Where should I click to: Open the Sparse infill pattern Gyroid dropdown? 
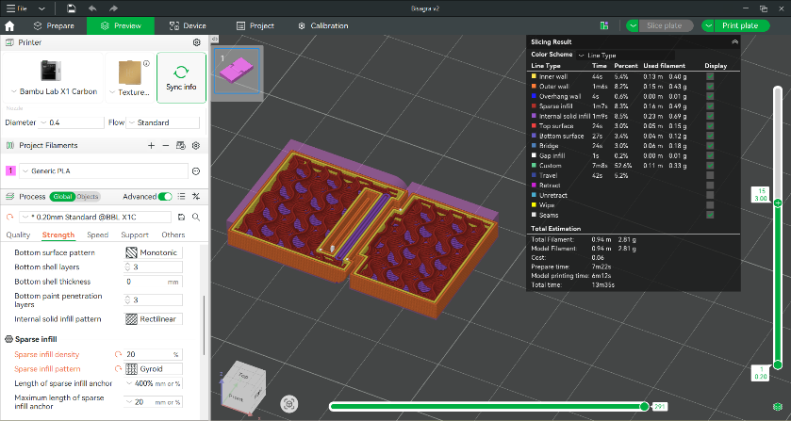(x=154, y=368)
